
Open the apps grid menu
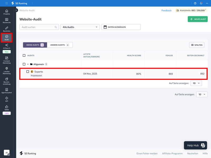pyautogui.click(x=7, y=3)
